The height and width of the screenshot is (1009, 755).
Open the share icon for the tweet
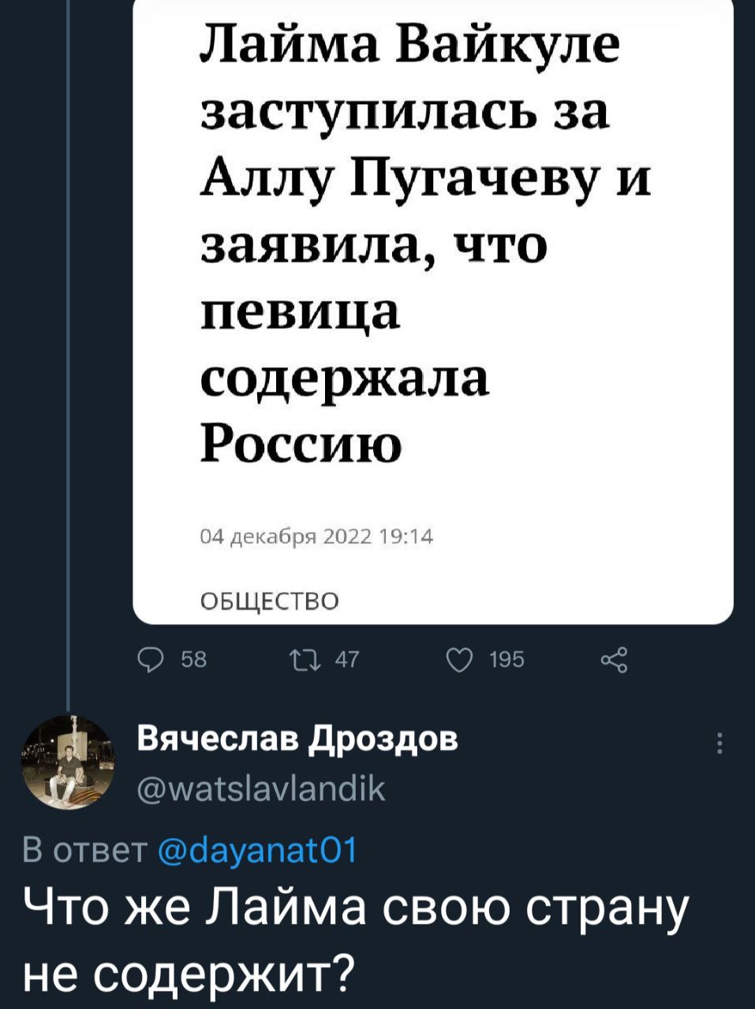click(613, 657)
